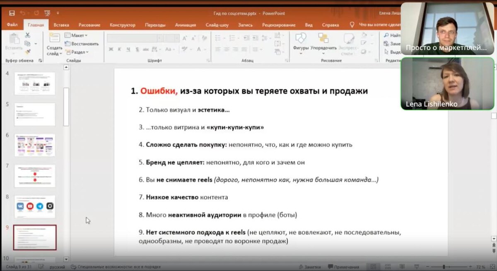Select slide 8 thumbnail with social icons
The width and height of the screenshot is (497, 271).
[x=35, y=206]
